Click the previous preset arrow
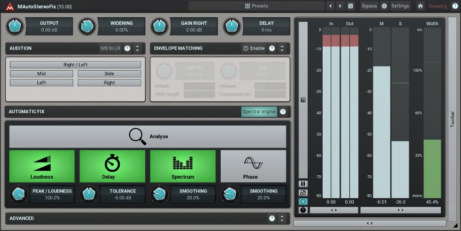 (x=330, y=6)
